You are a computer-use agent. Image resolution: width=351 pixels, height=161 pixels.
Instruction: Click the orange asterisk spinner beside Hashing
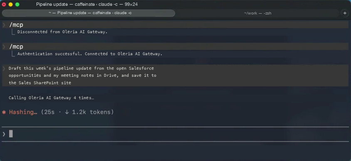point(4,112)
